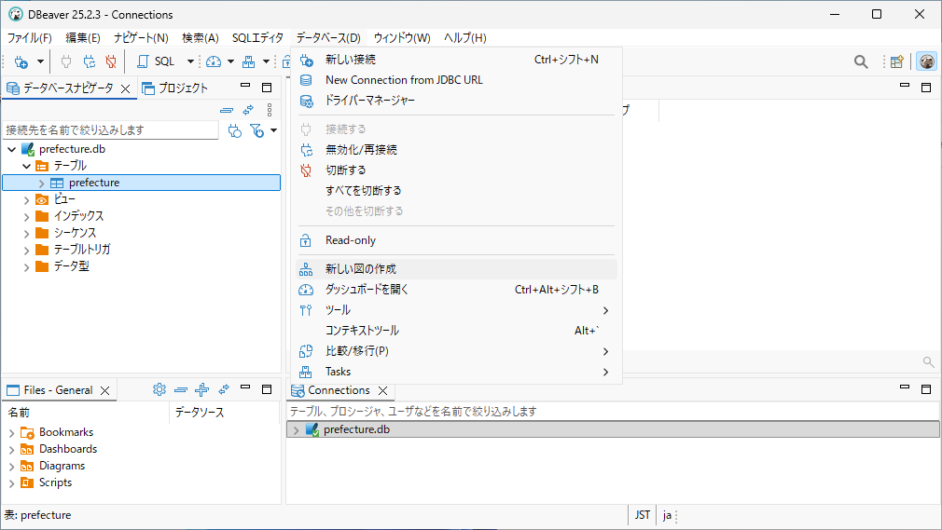Toggle active connections only plug icon
Image resolution: width=942 pixels, height=530 pixels.
click(x=235, y=130)
